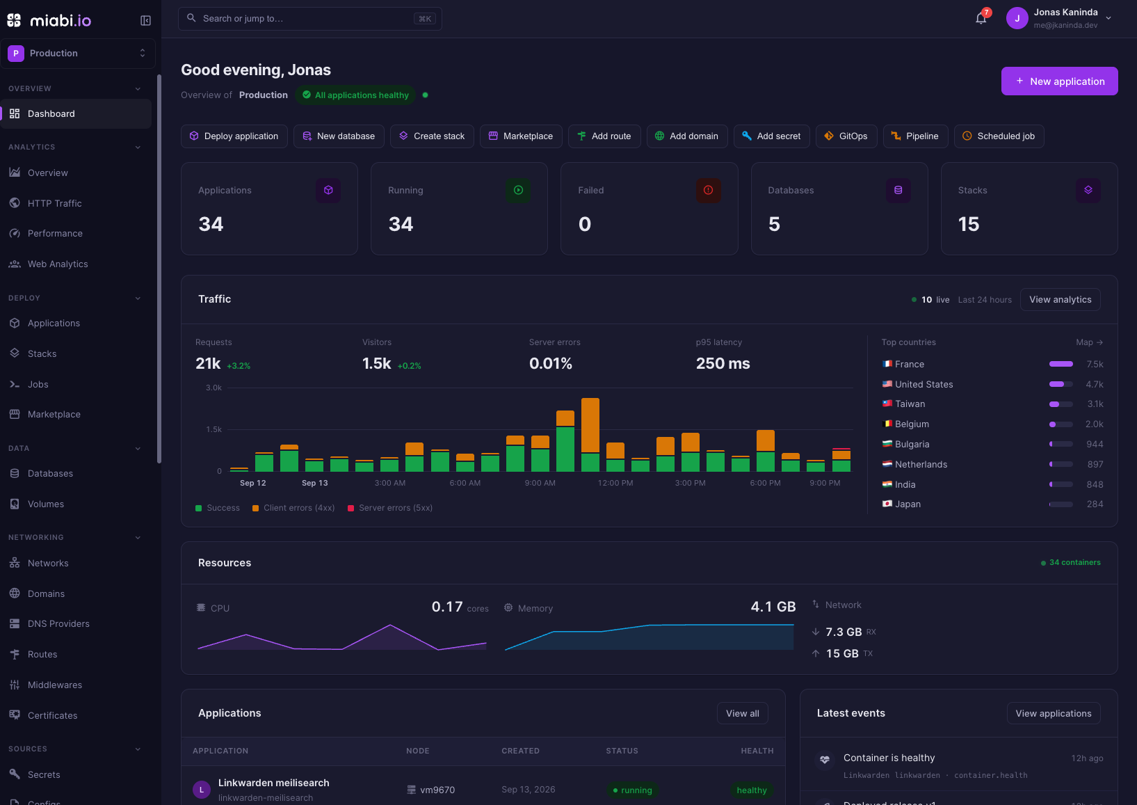Click Memory icon in Resources

[x=508, y=607]
